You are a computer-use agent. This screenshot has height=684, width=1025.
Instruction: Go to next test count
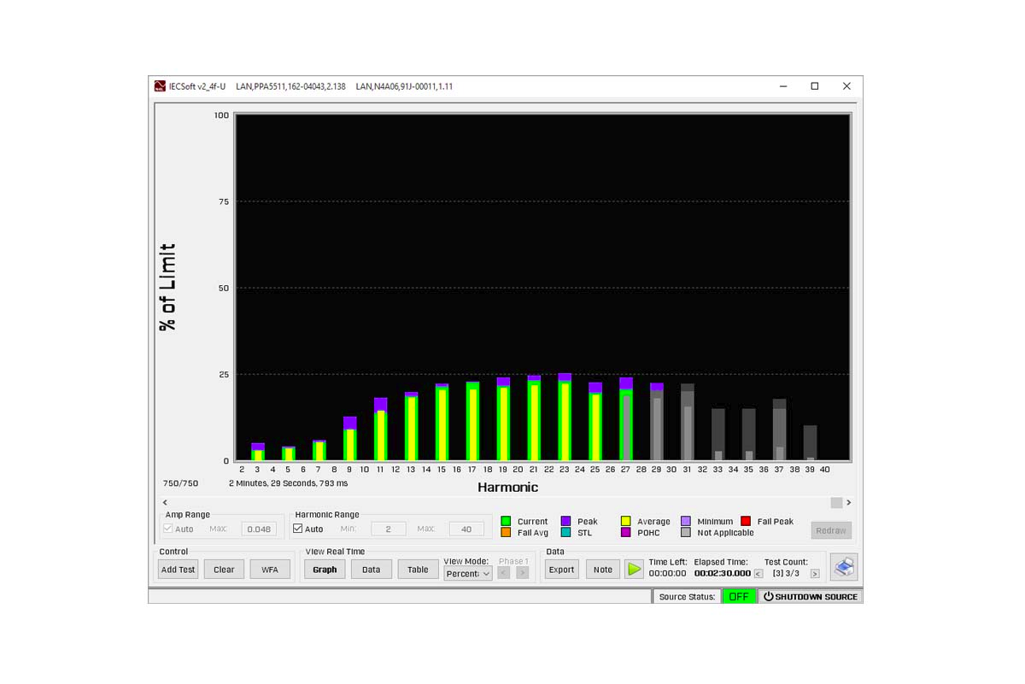(x=815, y=574)
